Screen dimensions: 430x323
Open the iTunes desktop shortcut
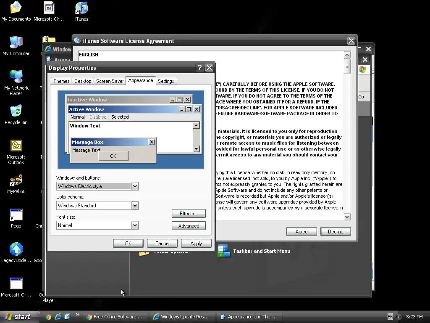tap(82, 11)
